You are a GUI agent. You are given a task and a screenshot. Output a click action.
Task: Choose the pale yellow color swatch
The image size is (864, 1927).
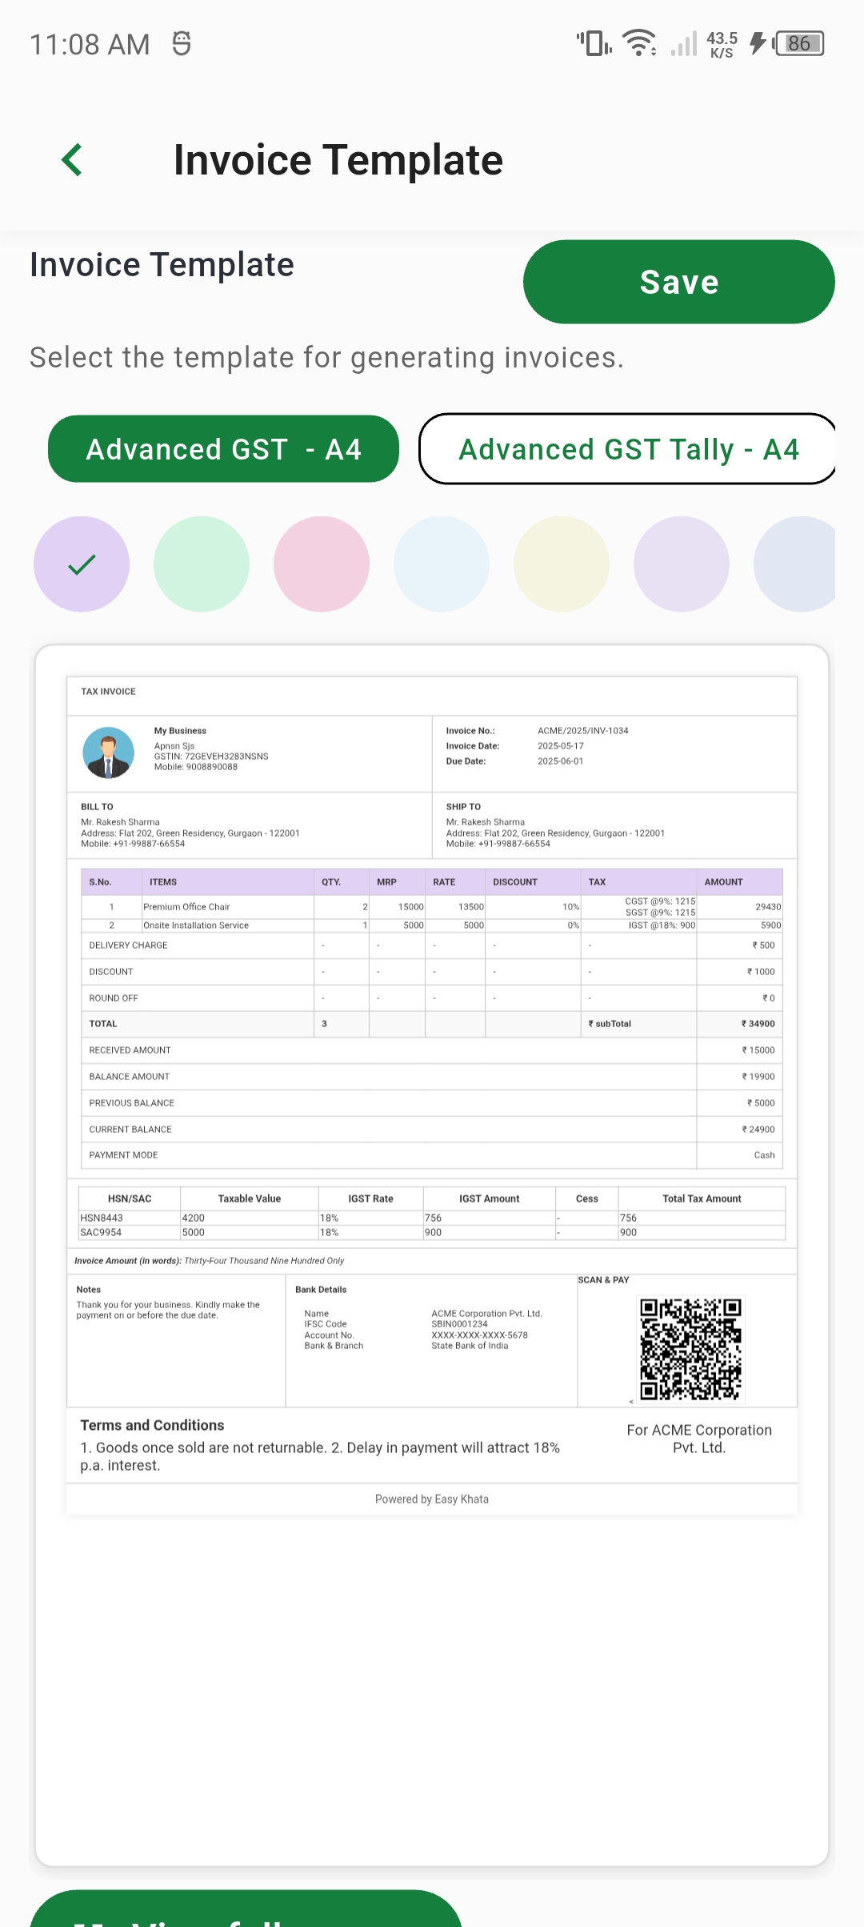562,564
